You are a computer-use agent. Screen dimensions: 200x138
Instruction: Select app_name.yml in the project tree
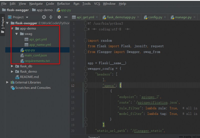[40, 45]
